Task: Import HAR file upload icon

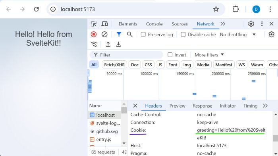Action: click(108, 44)
